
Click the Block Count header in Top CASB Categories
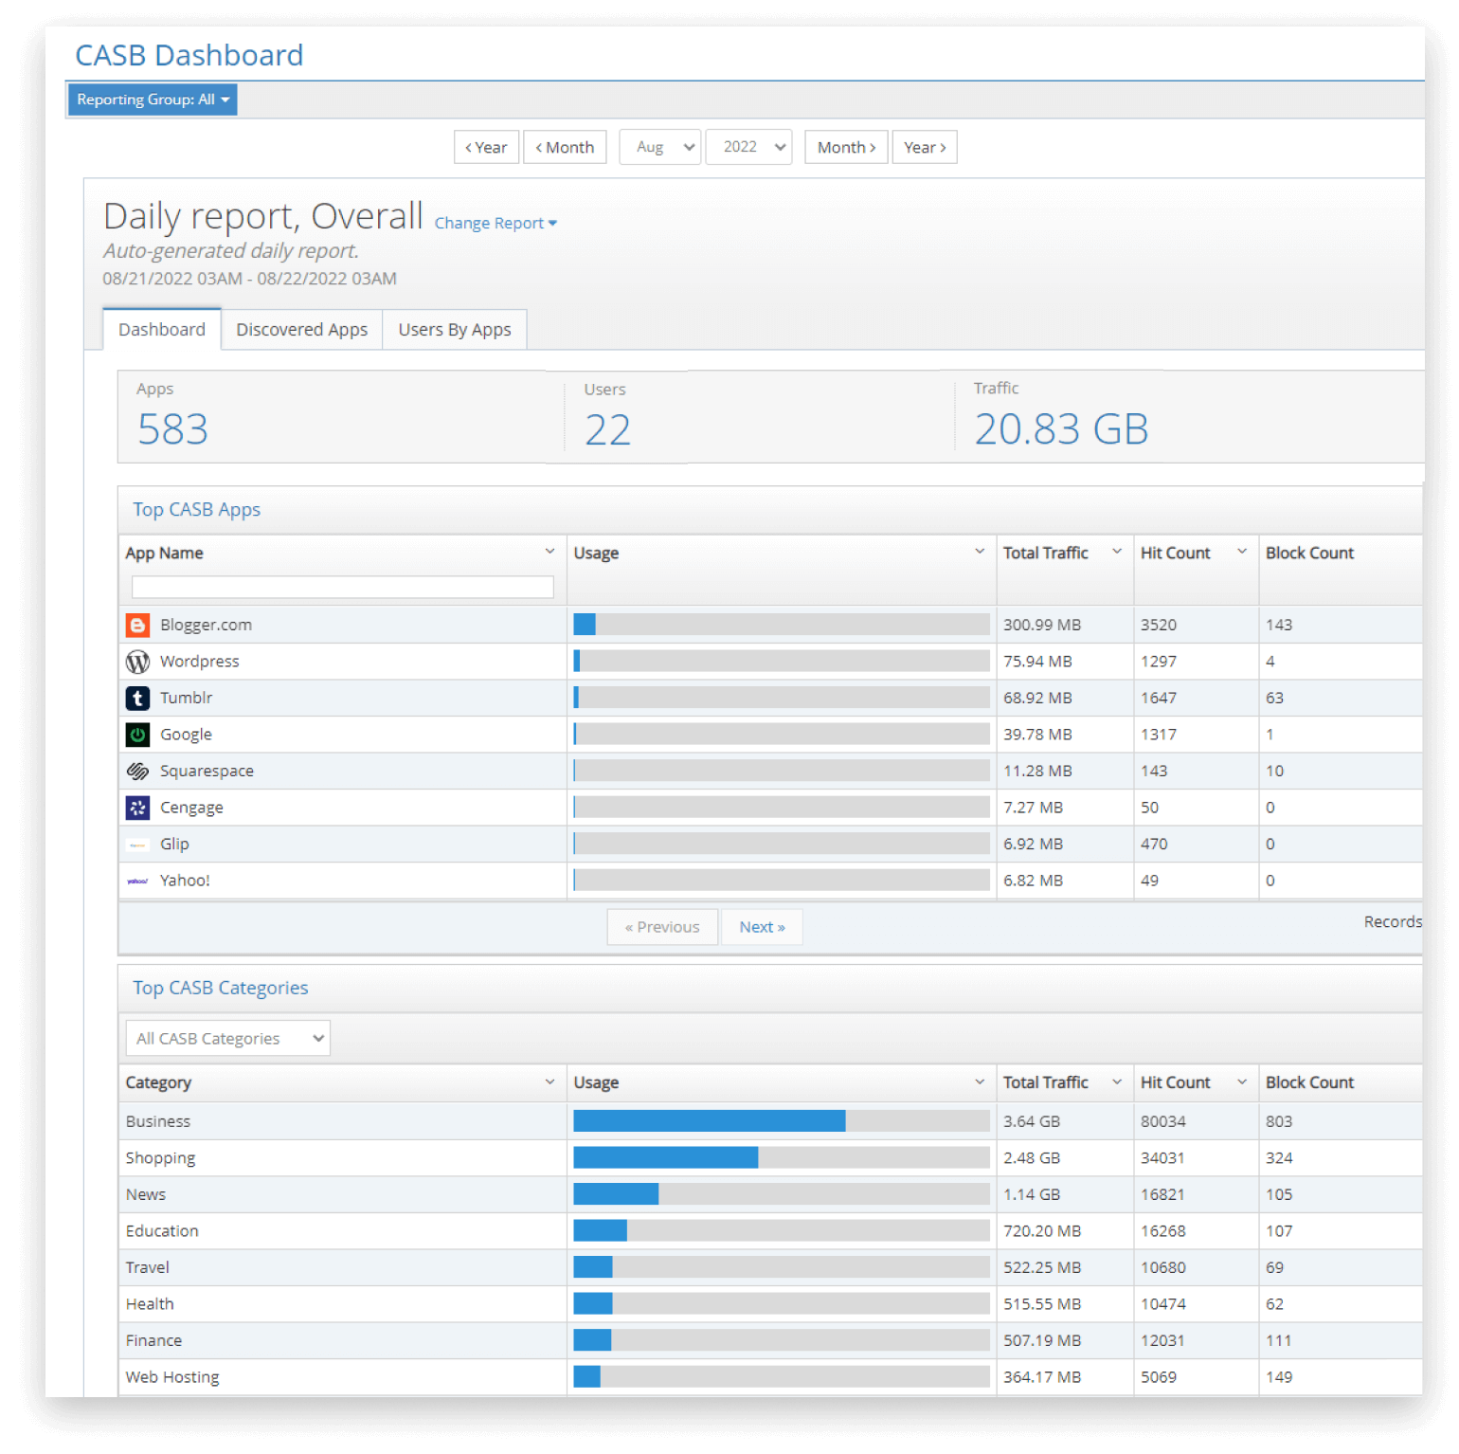1309,1082
